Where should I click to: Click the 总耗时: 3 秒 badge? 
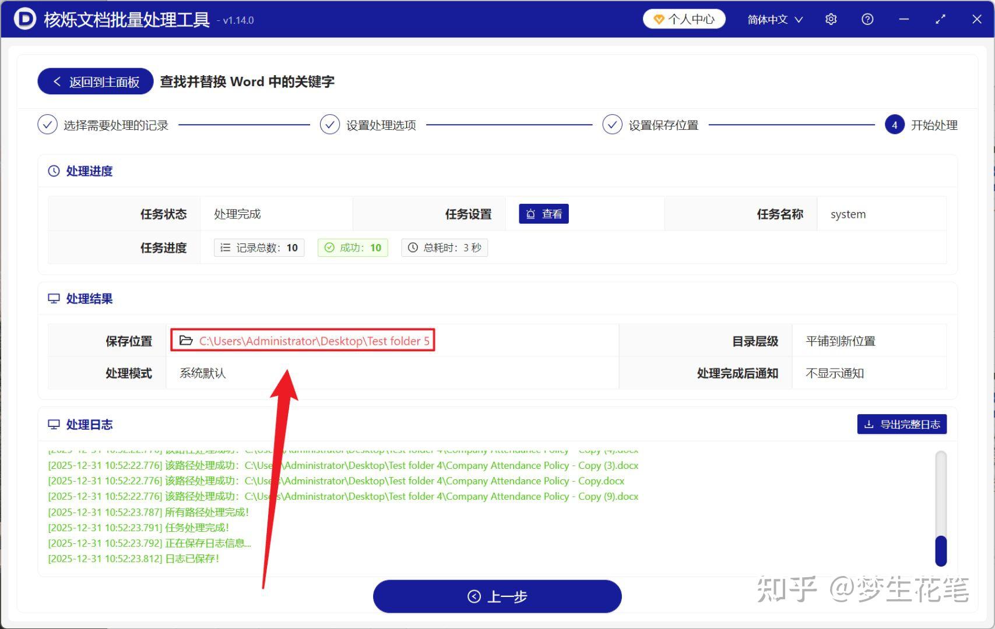pyautogui.click(x=444, y=248)
